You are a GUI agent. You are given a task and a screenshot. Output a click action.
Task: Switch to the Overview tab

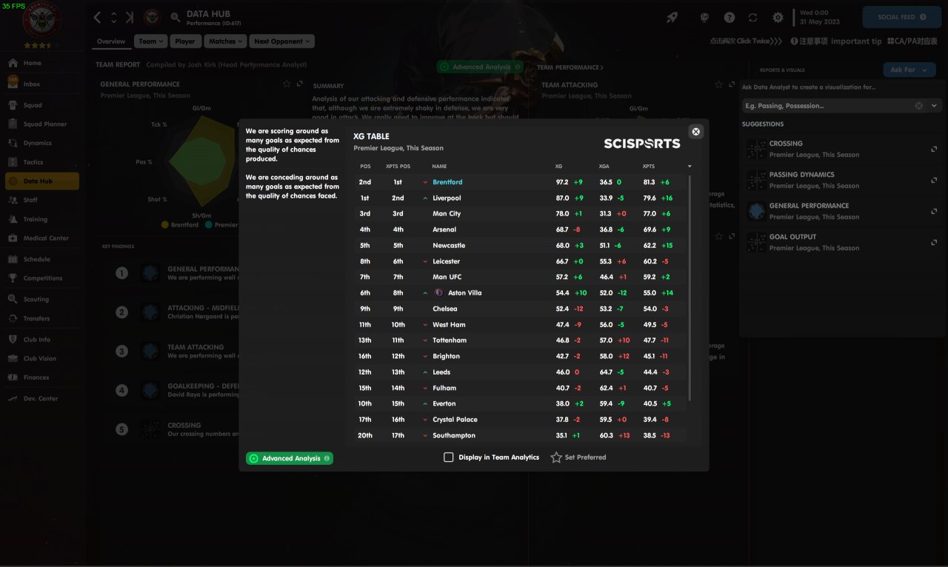[111, 41]
